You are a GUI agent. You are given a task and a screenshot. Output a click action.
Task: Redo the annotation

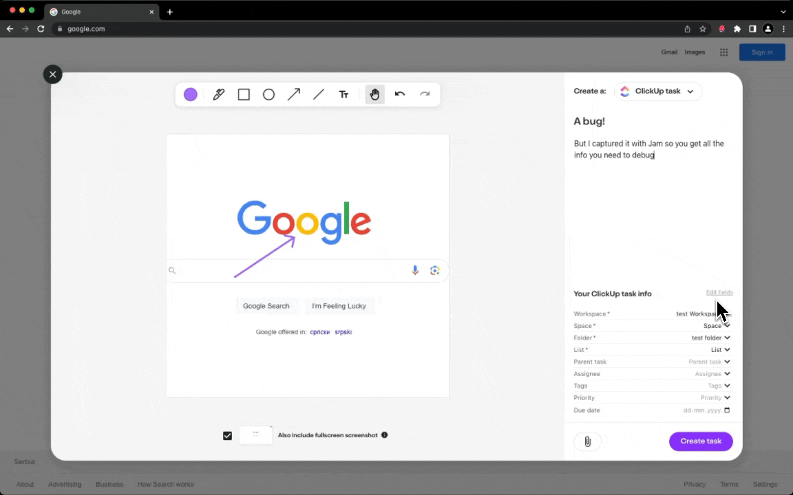pos(425,94)
